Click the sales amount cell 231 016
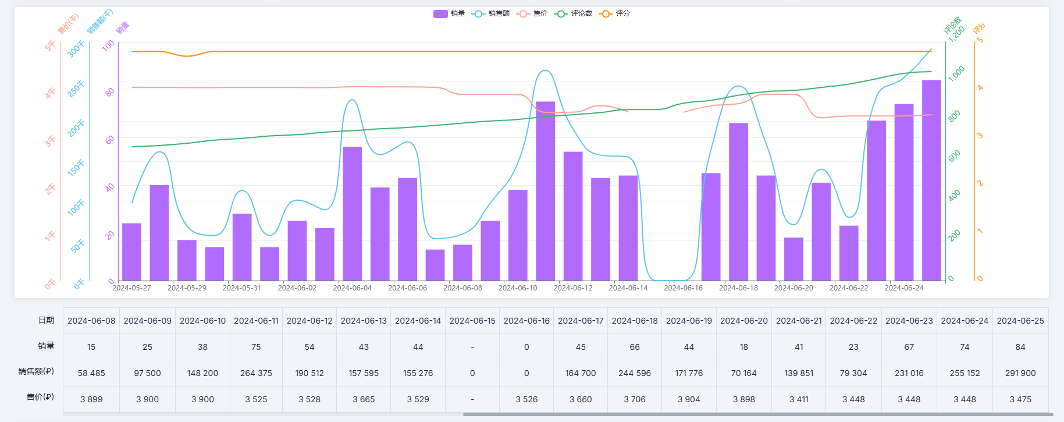This screenshot has width=1064, height=422. pyautogui.click(x=909, y=373)
